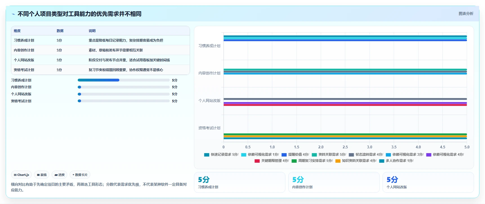Toggle legend swatch for 状态流转需求 4分
This screenshot has width=485, height=204.
pyautogui.click(x=351, y=155)
